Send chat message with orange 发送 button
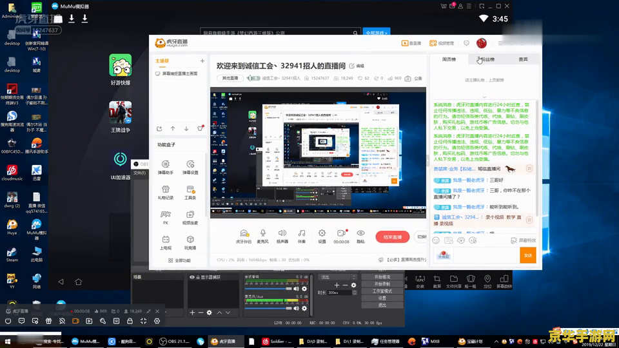 528,255
